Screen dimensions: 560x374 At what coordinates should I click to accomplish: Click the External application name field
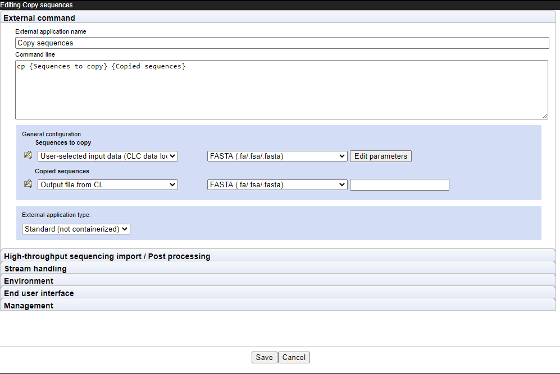click(281, 43)
